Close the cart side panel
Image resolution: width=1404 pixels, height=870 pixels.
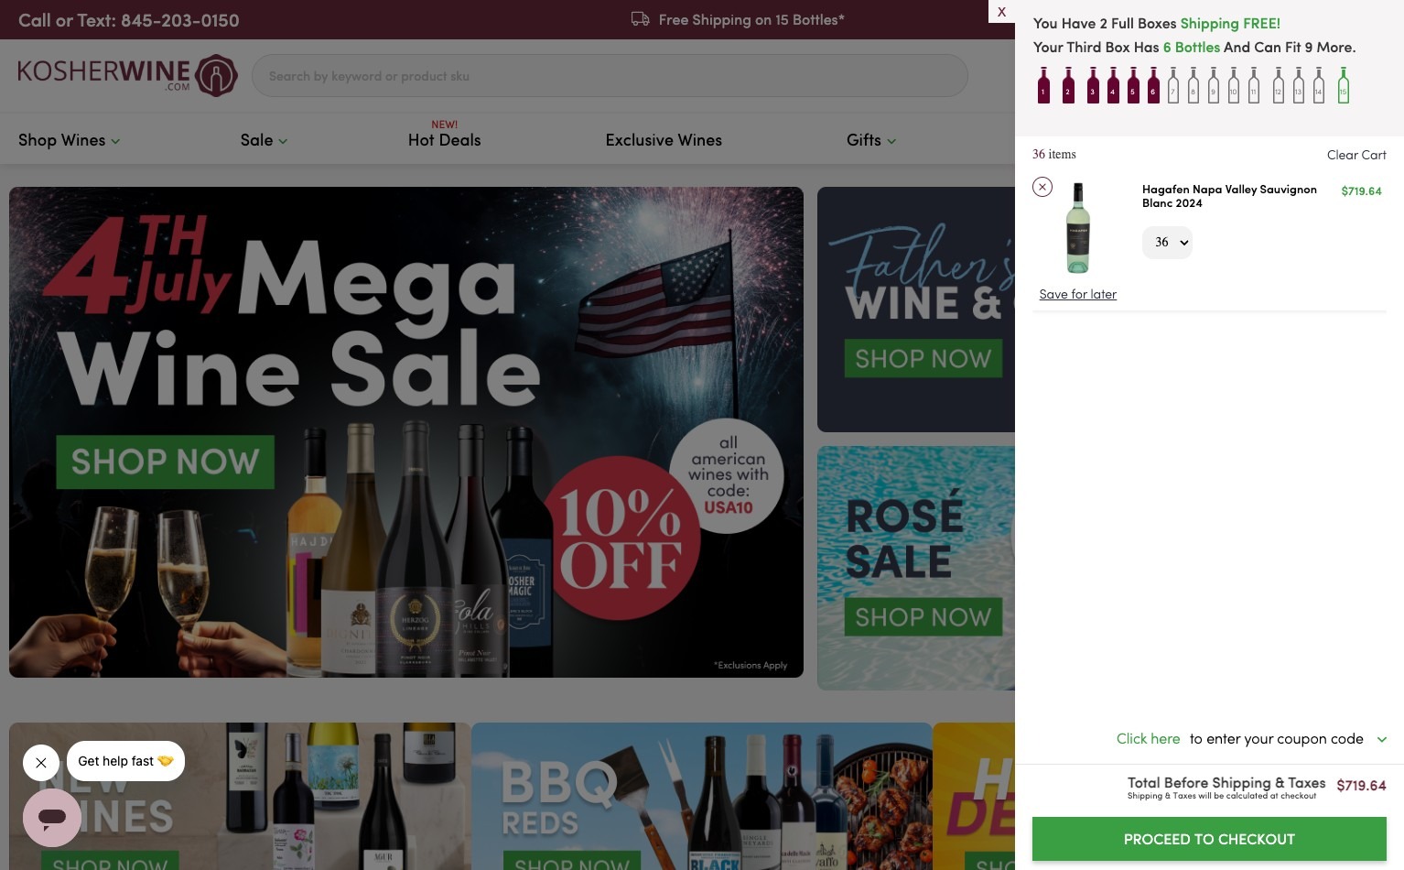click(x=1002, y=12)
